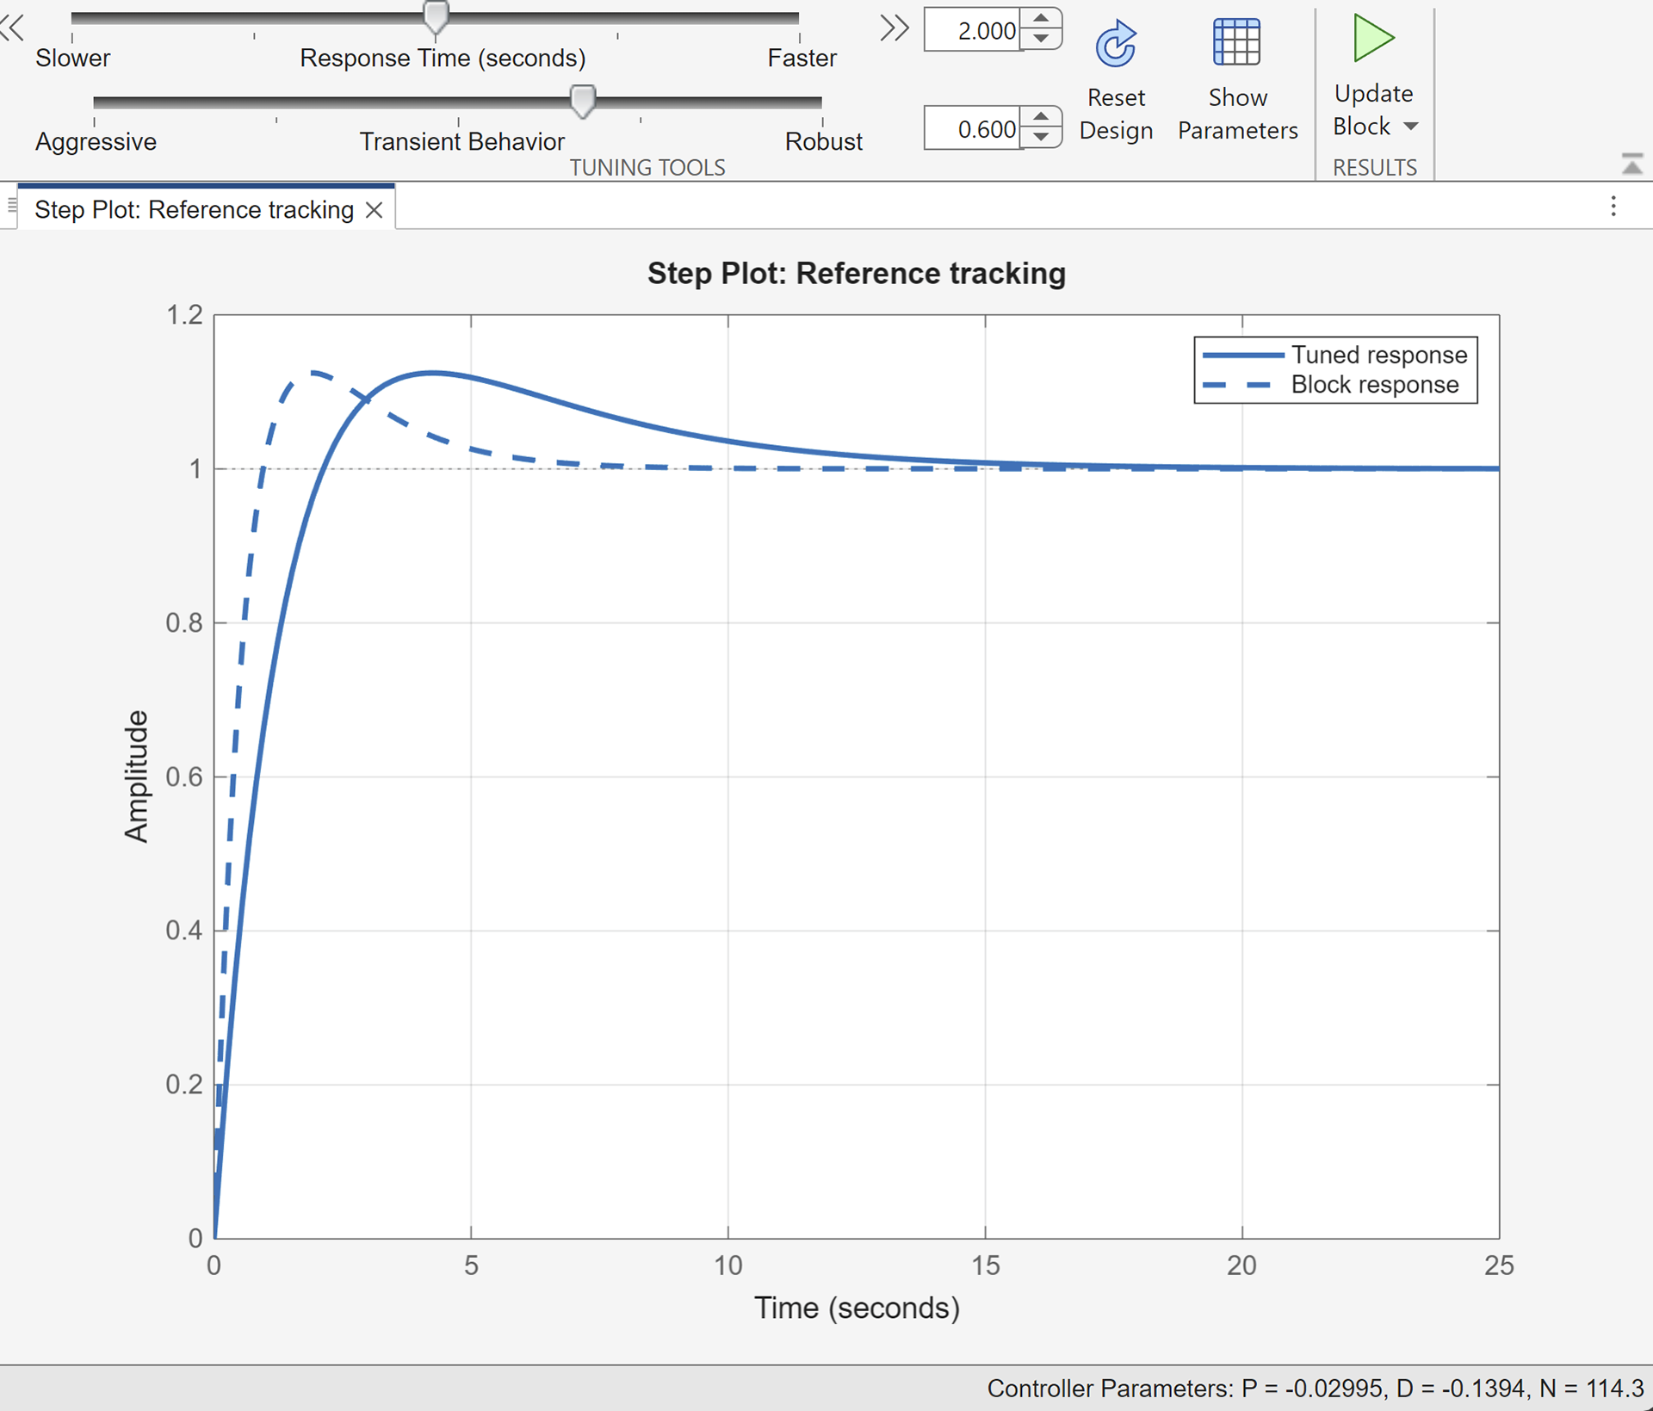Viewport: 1653px width, 1411px height.
Task: Click the TUNING TOOLS section label
Action: [x=647, y=168]
